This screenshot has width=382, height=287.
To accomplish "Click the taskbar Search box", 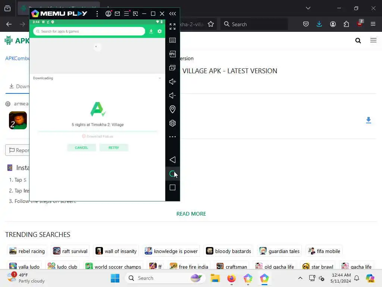I will point(165,278).
